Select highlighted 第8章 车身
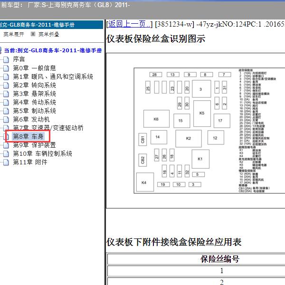 tap(28, 136)
